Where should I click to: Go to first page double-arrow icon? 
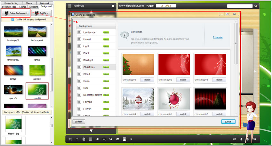(x=234, y=139)
